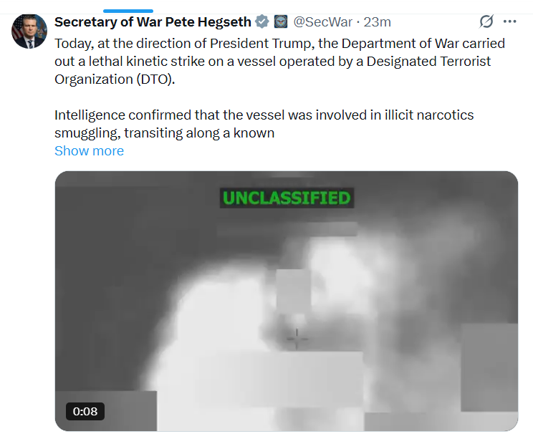Click the green UNCLASSIFIED banner in video
533x444 pixels.
(286, 198)
